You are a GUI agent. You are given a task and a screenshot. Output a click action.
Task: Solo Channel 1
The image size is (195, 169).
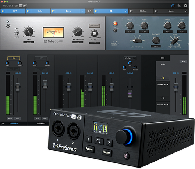17,119
